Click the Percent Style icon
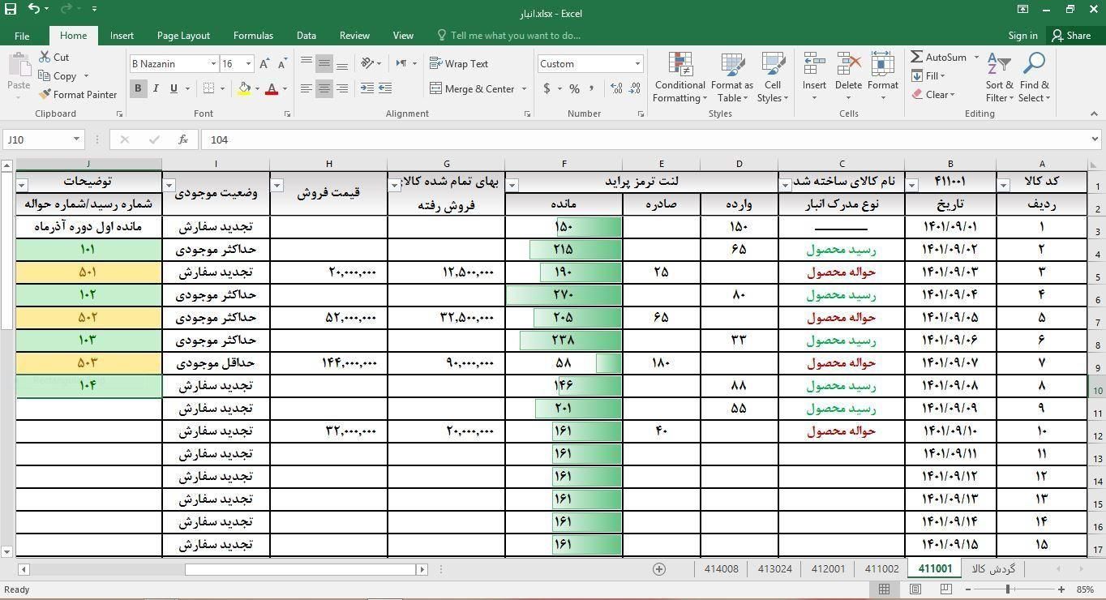The image size is (1106, 600). pyautogui.click(x=574, y=88)
